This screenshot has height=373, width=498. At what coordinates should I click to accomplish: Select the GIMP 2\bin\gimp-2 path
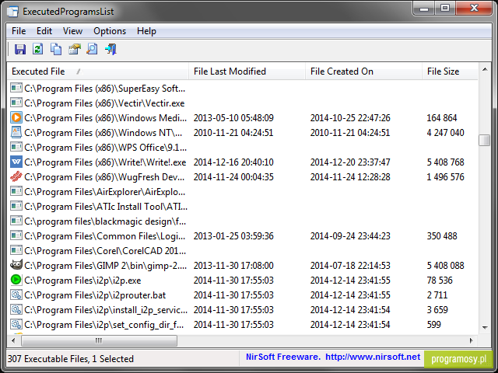(x=106, y=266)
